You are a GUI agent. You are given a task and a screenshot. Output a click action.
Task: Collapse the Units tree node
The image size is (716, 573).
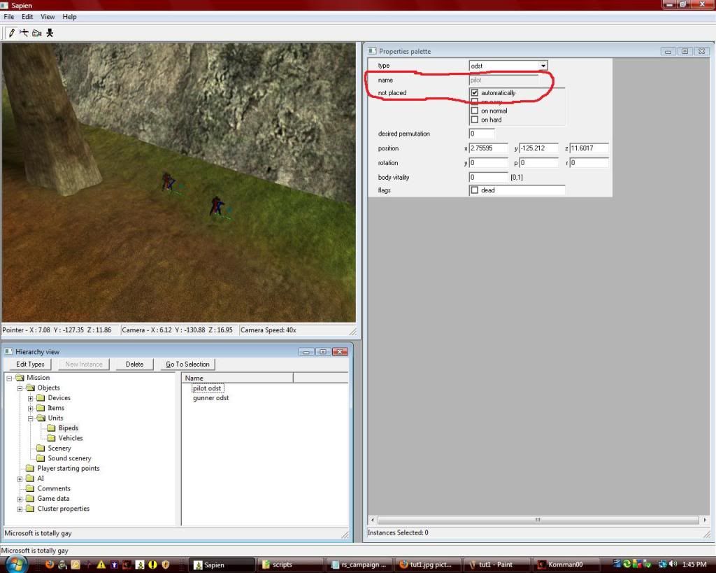30,418
